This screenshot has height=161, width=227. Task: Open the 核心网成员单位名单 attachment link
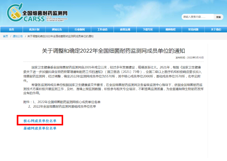[40, 121]
